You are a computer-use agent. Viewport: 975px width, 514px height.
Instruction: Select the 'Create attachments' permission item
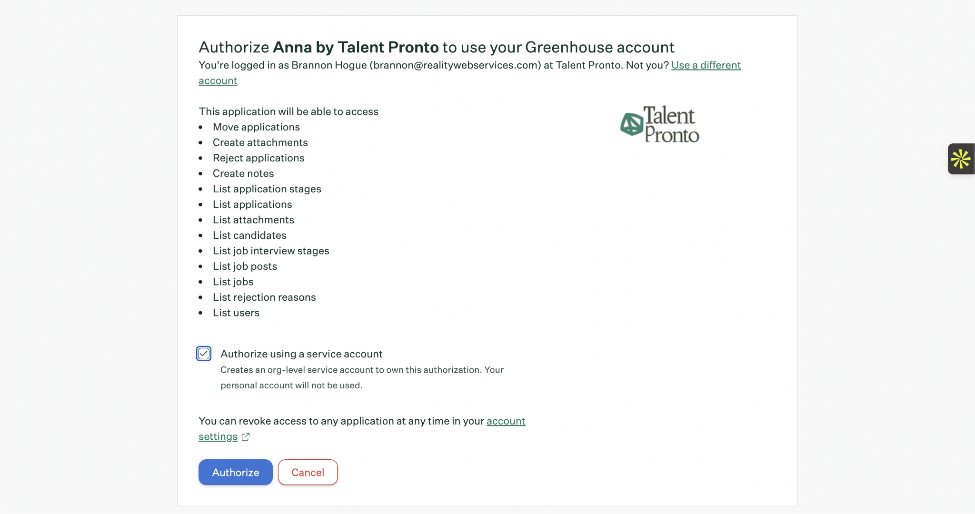click(260, 142)
